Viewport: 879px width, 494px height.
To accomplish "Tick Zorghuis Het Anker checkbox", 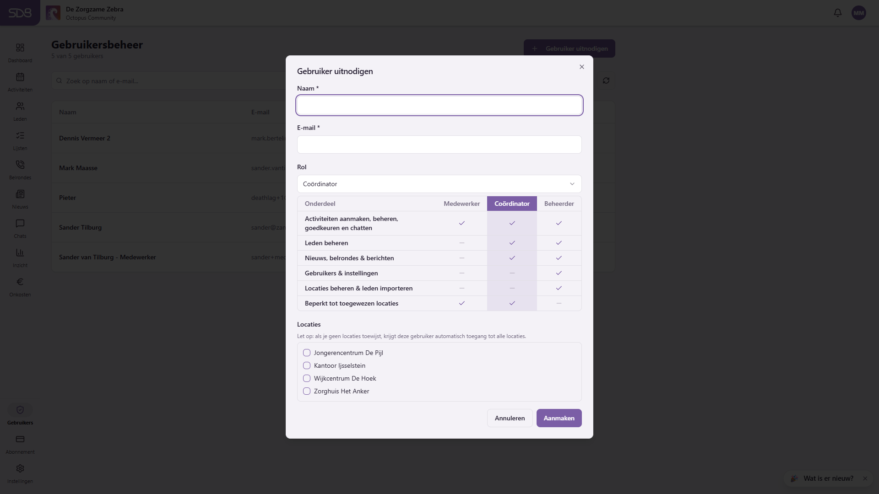I will click(x=307, y=391).
